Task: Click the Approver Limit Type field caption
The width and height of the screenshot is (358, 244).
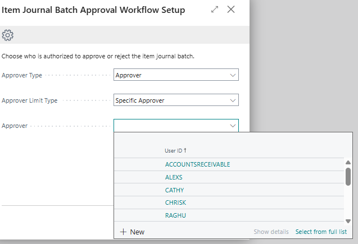Action: [30, 100]
